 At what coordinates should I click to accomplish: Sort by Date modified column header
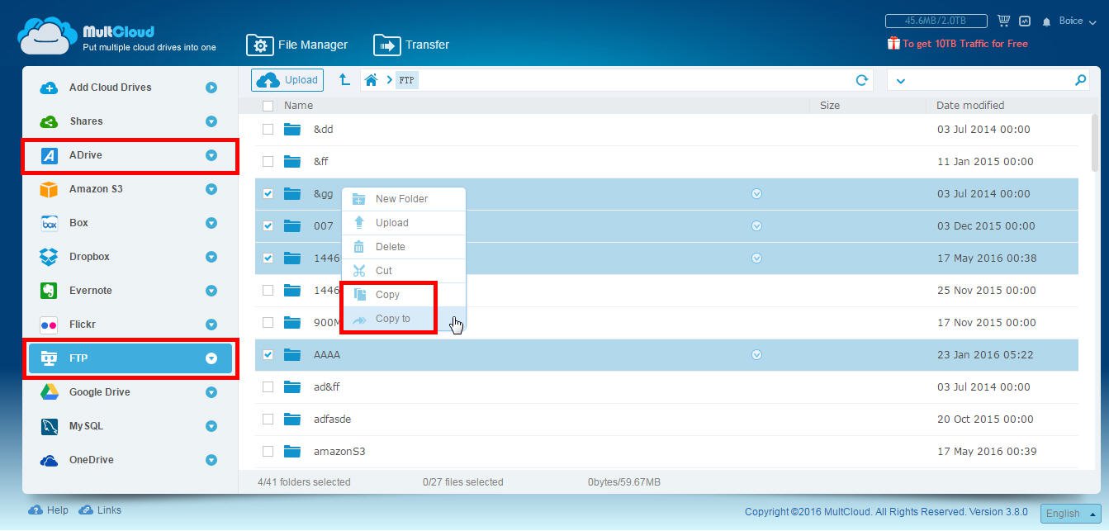pos(970,106)
